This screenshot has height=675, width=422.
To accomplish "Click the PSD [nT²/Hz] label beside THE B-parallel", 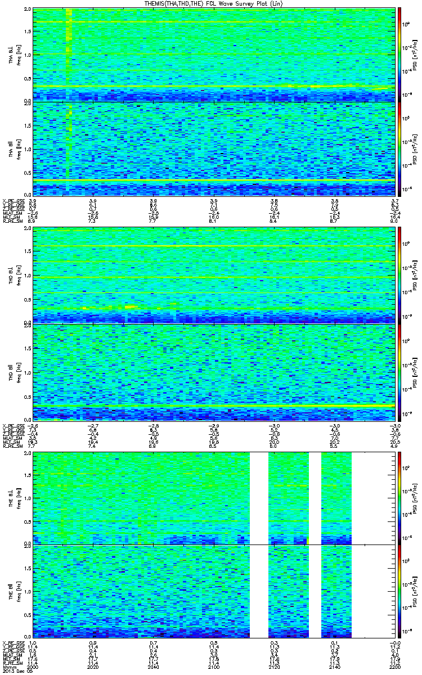I will pyautogui.click(x=415, y=591).
